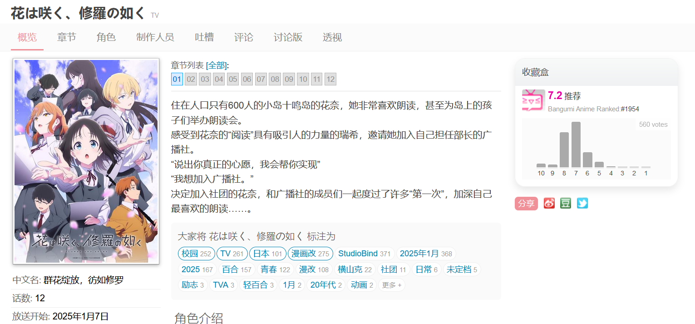Switch to the 角色 tab
This screenshot has height=324, width=695.
click(106, 37)
